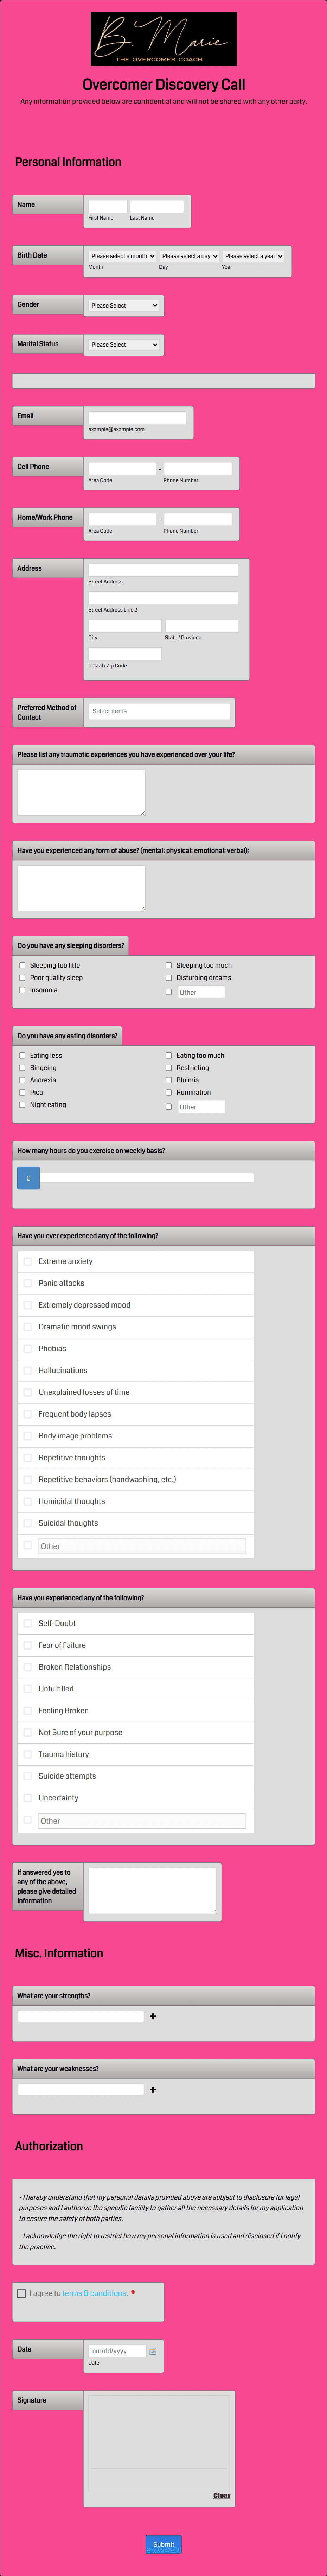Tick the Panic attacks option
Viewport: 327px width, 2576px height.
click(28, 1283)
